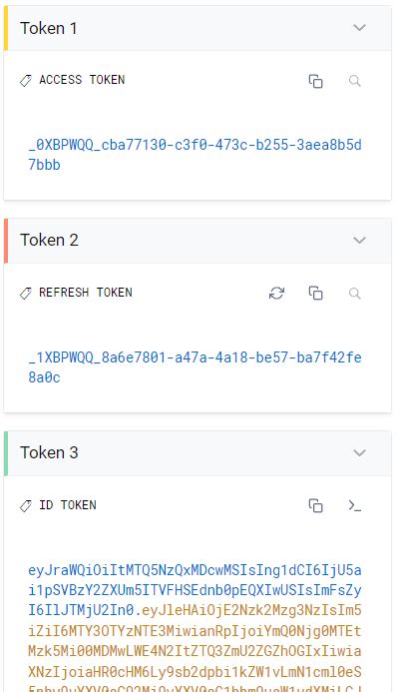The height and width of the screenshot is (692, 396).
Task: Collapse the Token 1 panel chevron
Action: [x=360, y=28]
